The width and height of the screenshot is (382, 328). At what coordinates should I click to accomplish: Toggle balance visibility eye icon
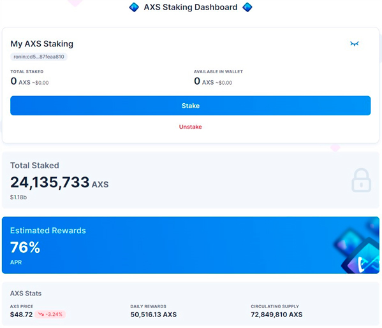(x=354, y=44)
